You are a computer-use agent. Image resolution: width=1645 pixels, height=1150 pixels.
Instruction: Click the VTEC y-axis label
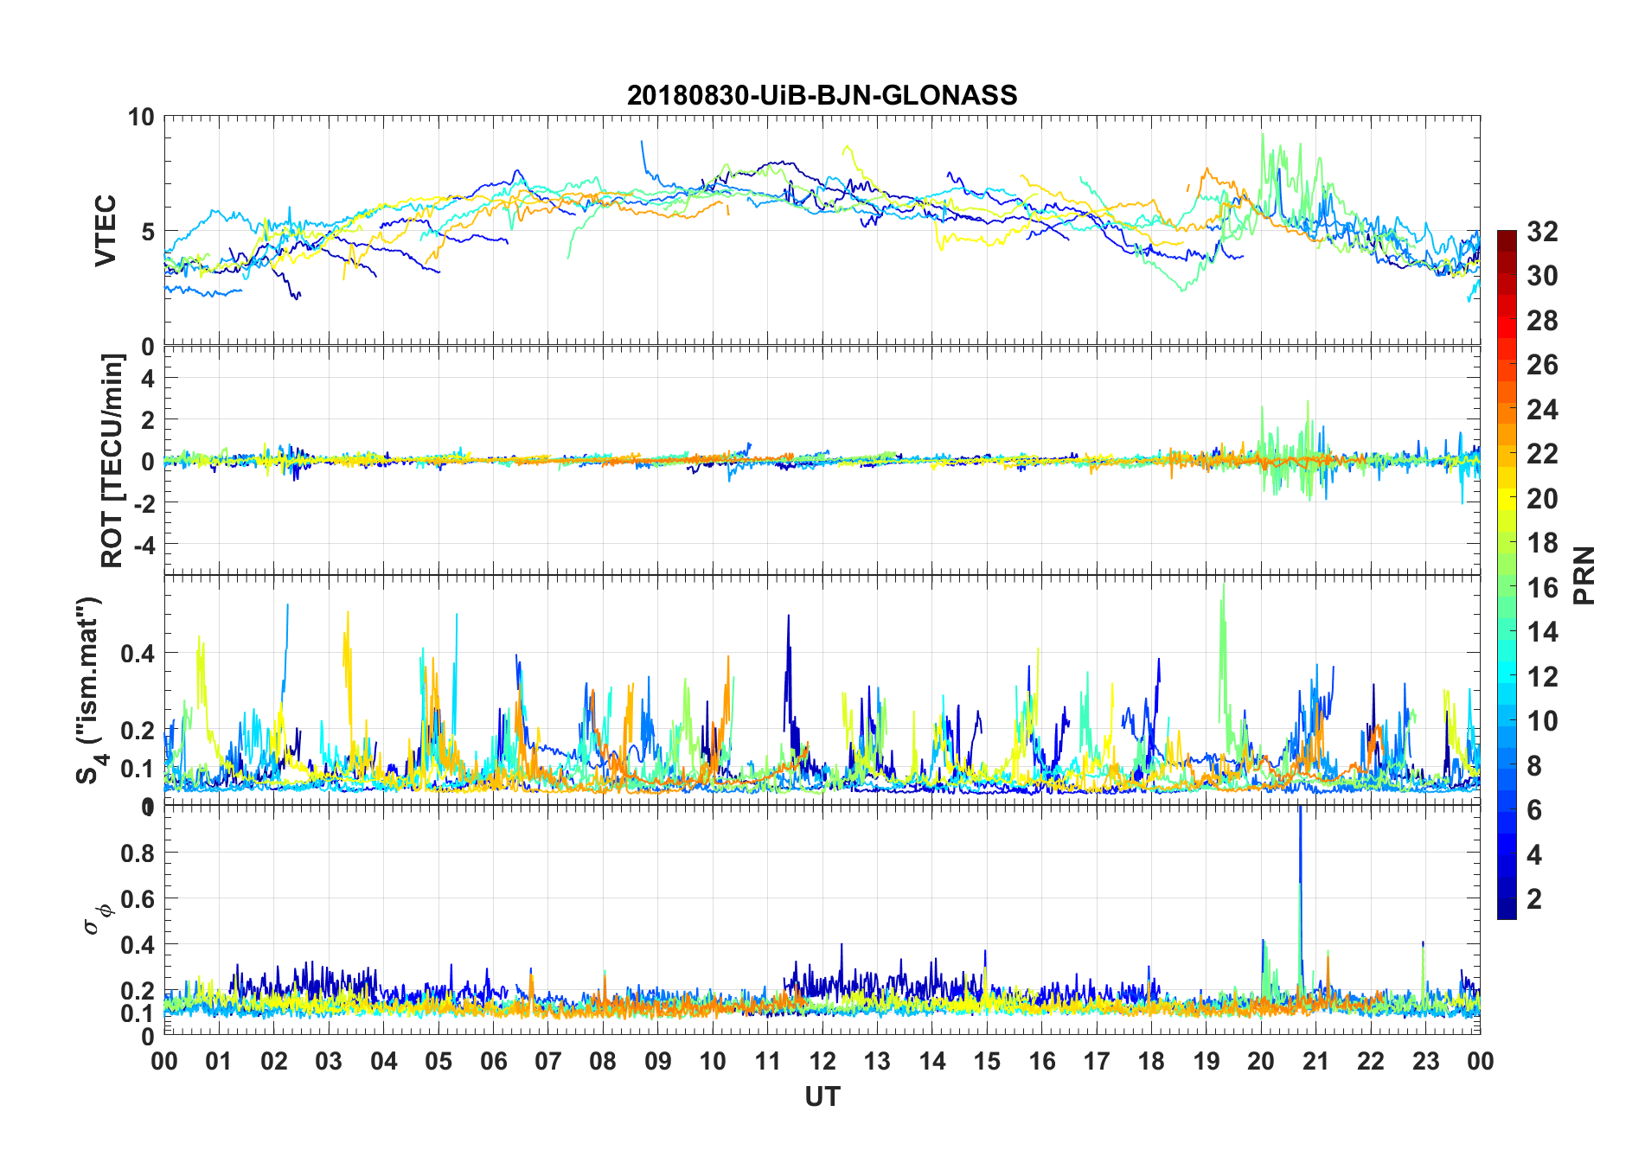coord(106,231)
